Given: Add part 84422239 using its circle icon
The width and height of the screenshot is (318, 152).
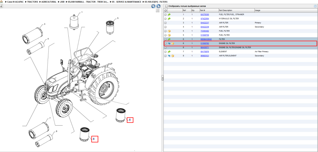Looking at the screenshot, I should [165, 27].
